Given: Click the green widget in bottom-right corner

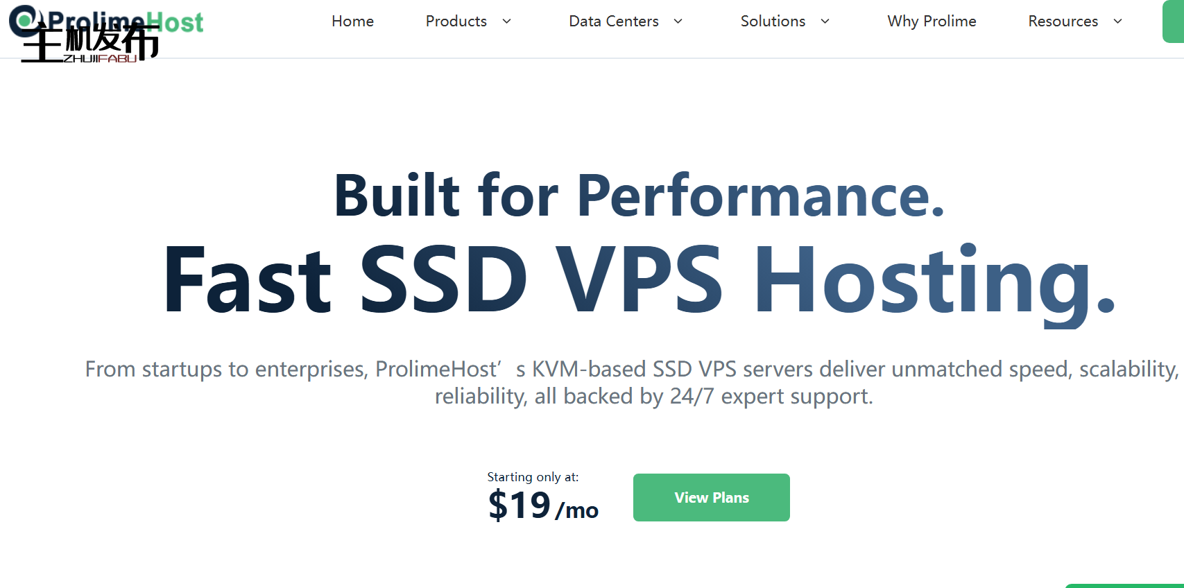Looking at the screenshot, I should (1124, 585).
